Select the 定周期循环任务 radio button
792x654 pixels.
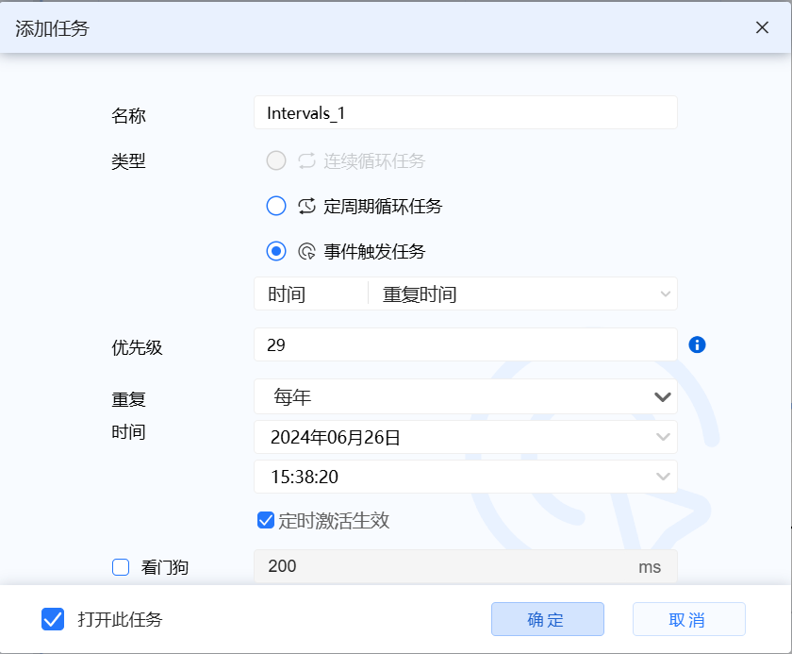(x=275, y=206)
